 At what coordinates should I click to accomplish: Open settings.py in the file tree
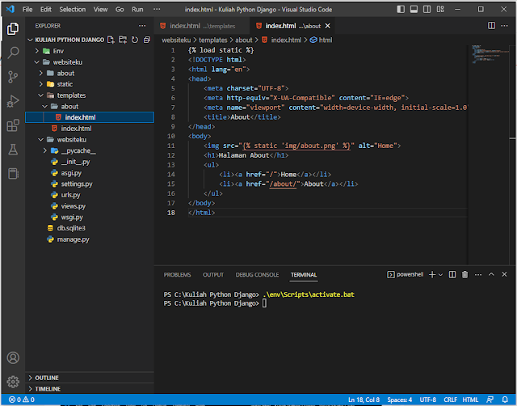pyautogui.click(x=77, y=184)
